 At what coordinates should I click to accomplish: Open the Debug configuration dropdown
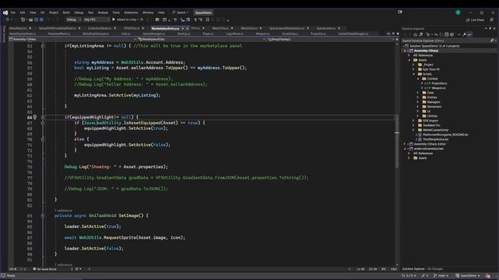[73, 19]
